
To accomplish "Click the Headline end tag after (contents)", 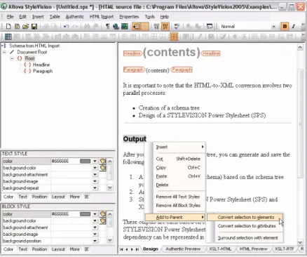I will (211, 53).
